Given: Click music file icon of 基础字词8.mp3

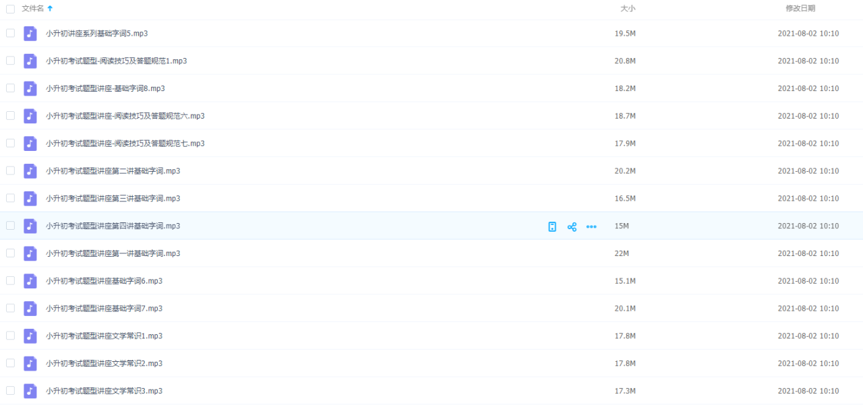Looking at the screenshot, I should point(30,88).
